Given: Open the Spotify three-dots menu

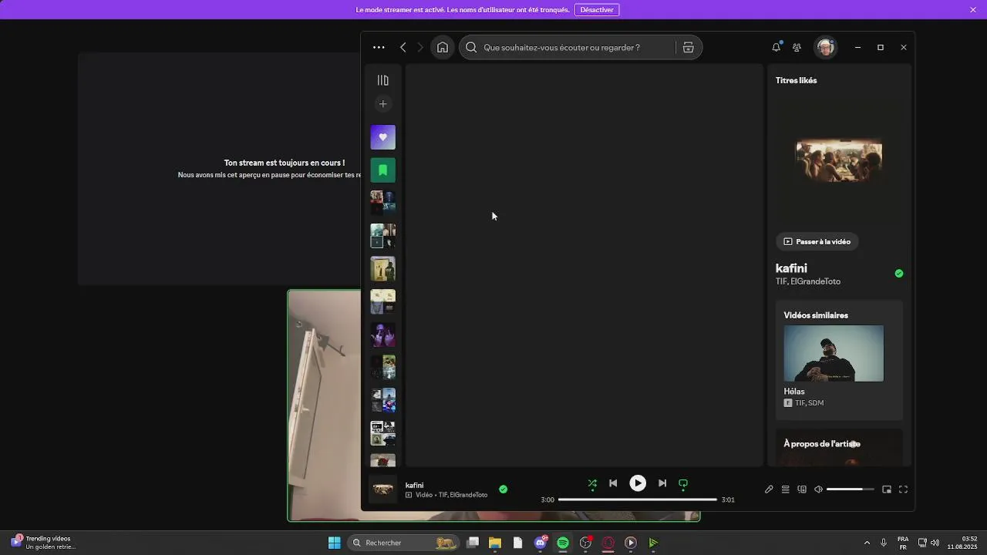Looking at the screenshot, I should point(379,48).
